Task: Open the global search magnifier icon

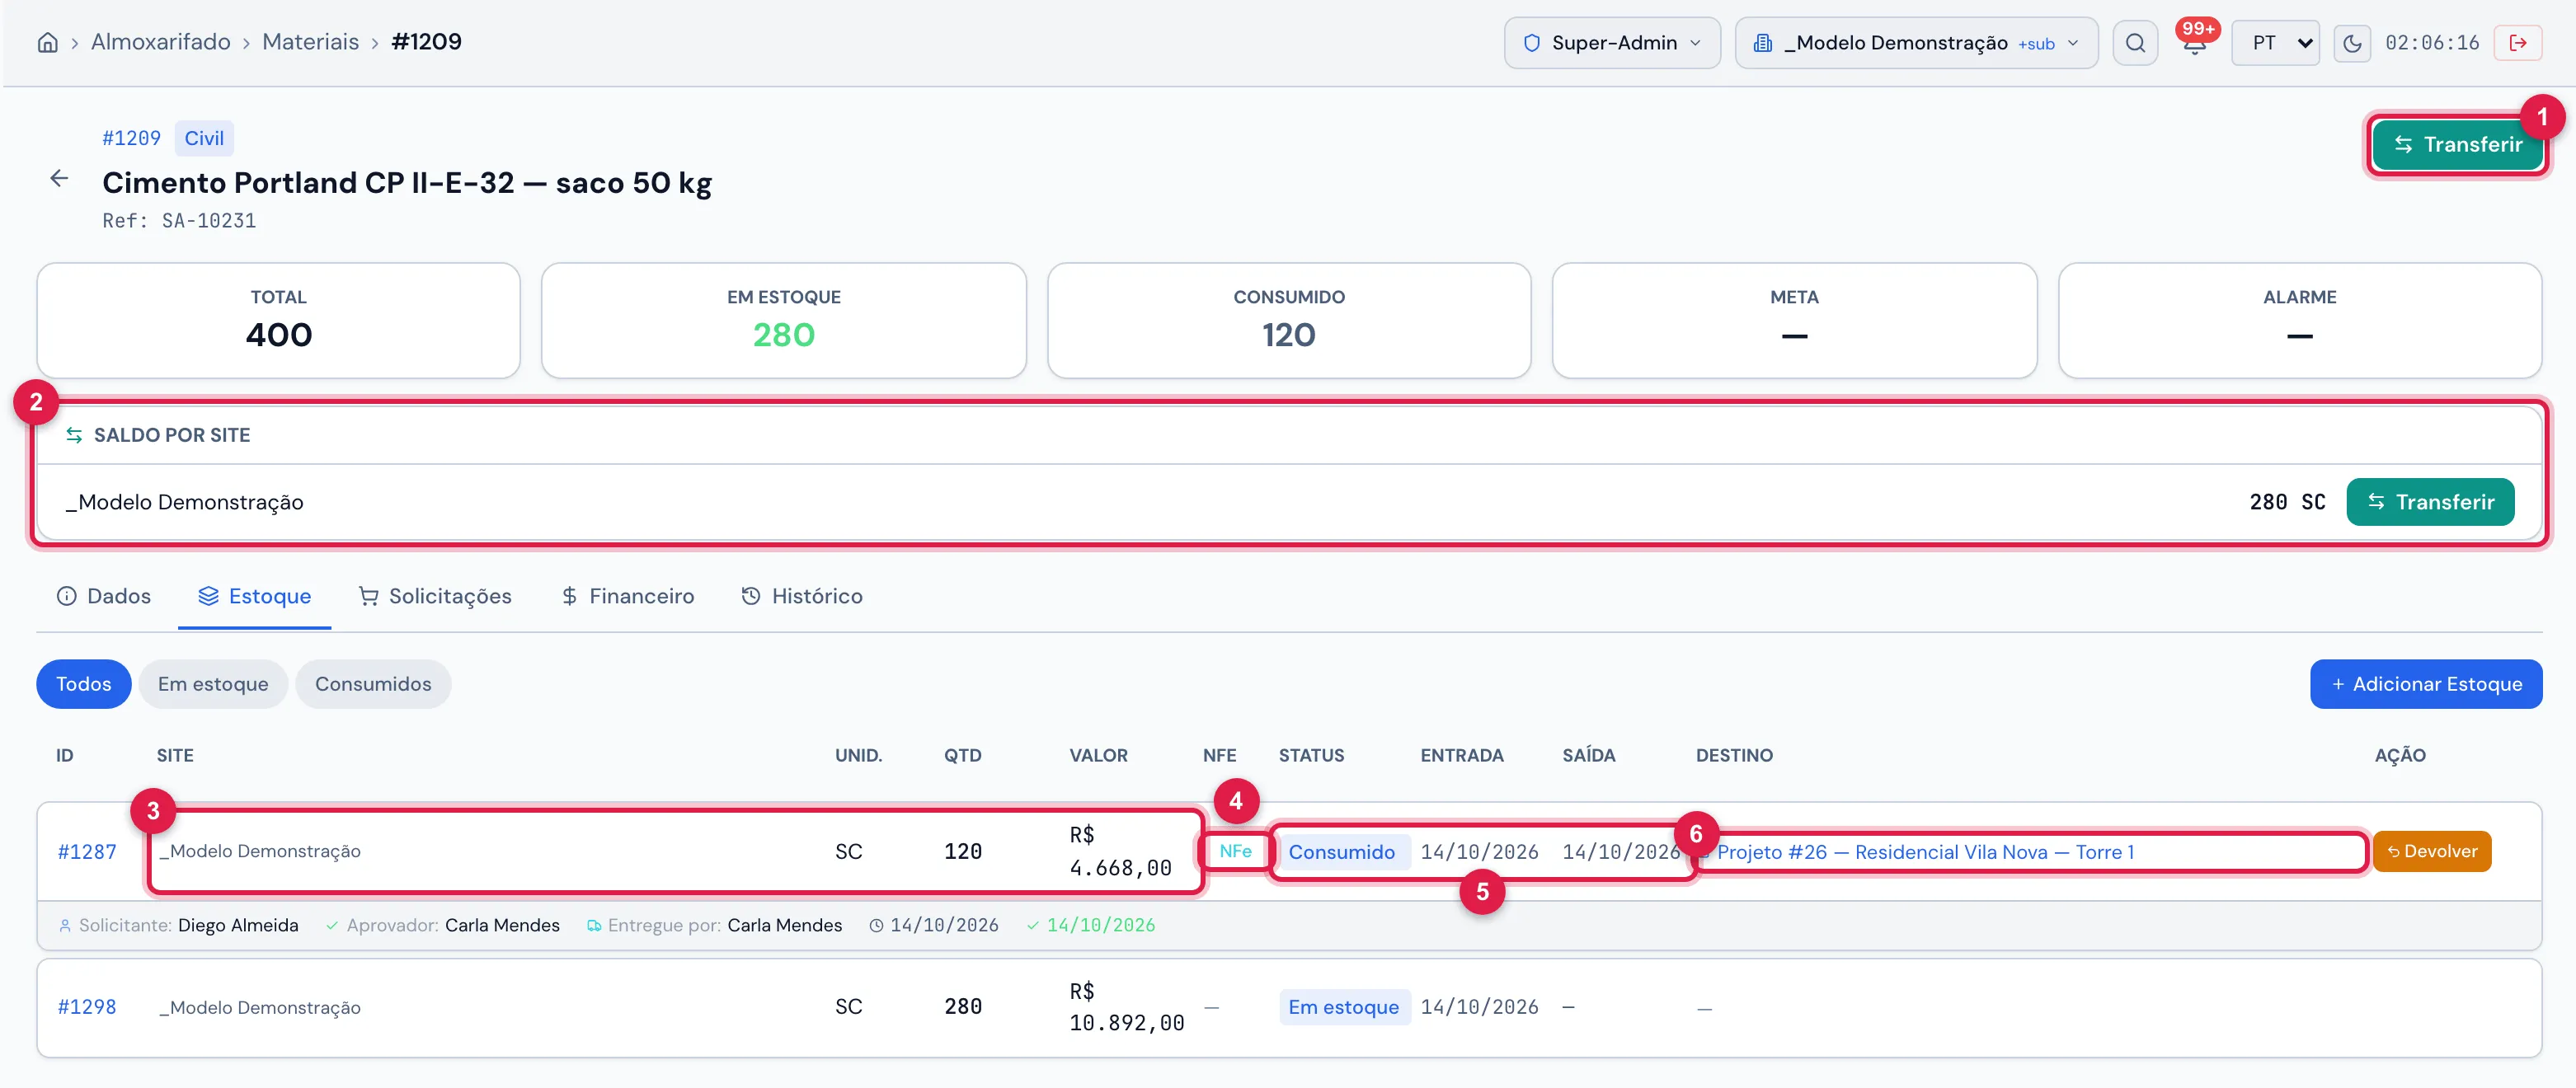Action: [x=2135, y=43]
